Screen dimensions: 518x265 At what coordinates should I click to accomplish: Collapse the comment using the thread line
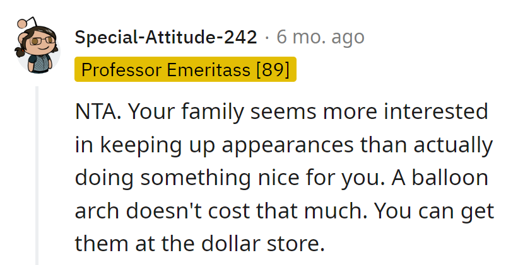point(37,176)
